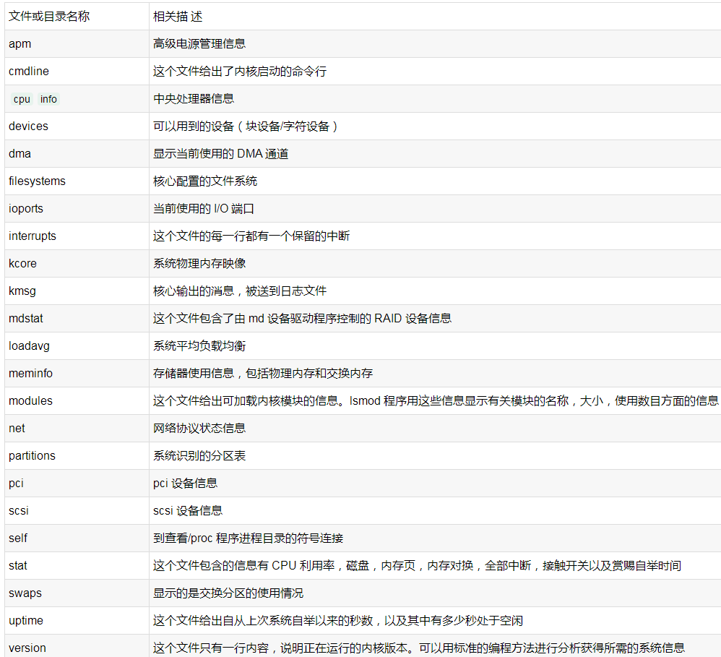Select the 'devices' cell
Screen dimensions: 721x657
[x=77, y=126]
